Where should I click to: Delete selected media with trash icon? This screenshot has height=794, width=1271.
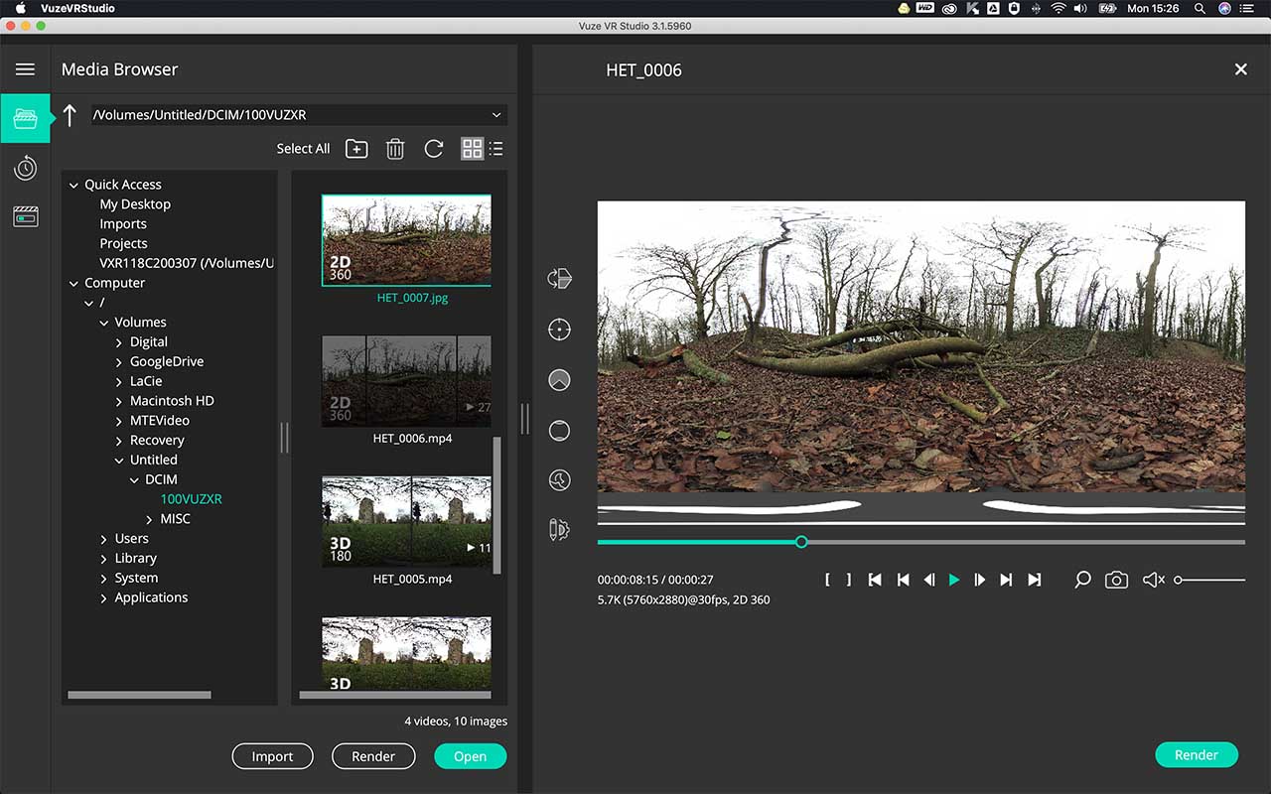395,149
